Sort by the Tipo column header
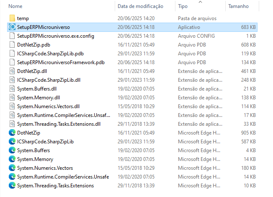 pos(183,6)
